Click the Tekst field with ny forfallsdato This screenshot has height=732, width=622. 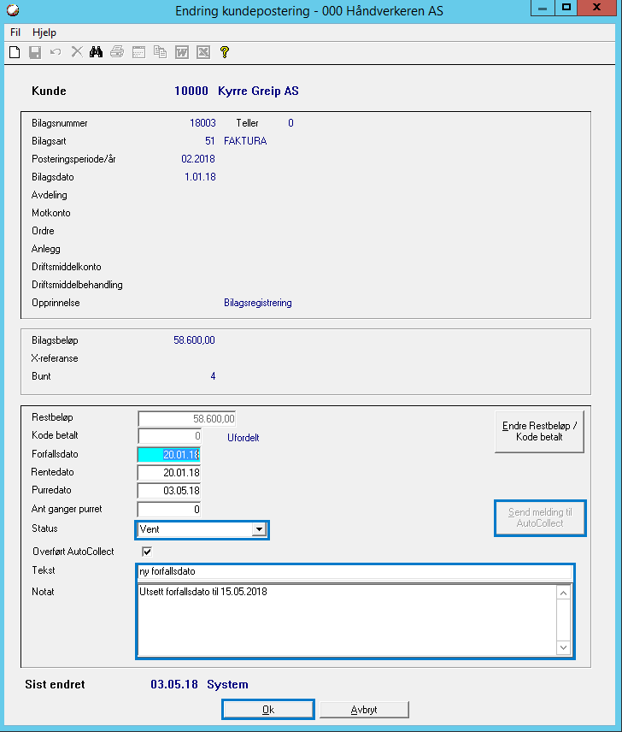(x=355, y=571)
